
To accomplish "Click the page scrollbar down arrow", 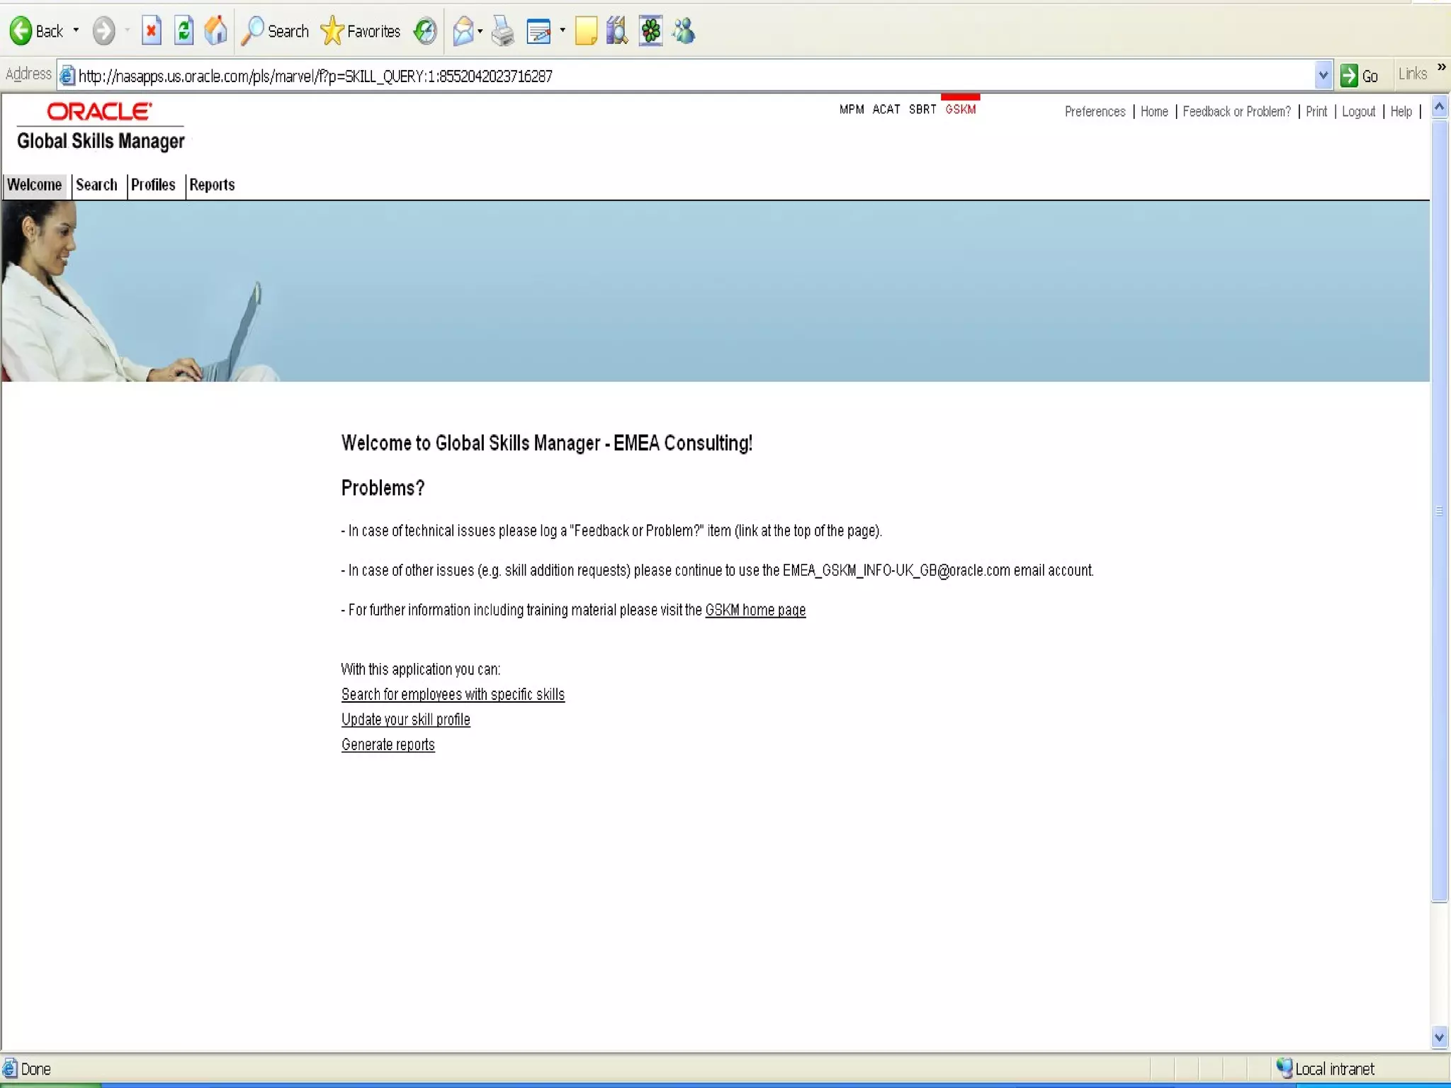I will (1439, 1038).
